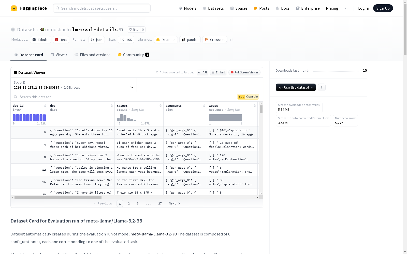407x254 pixels.
Task: Click the Hugging Face logo icon
Action: pos(14,8)
